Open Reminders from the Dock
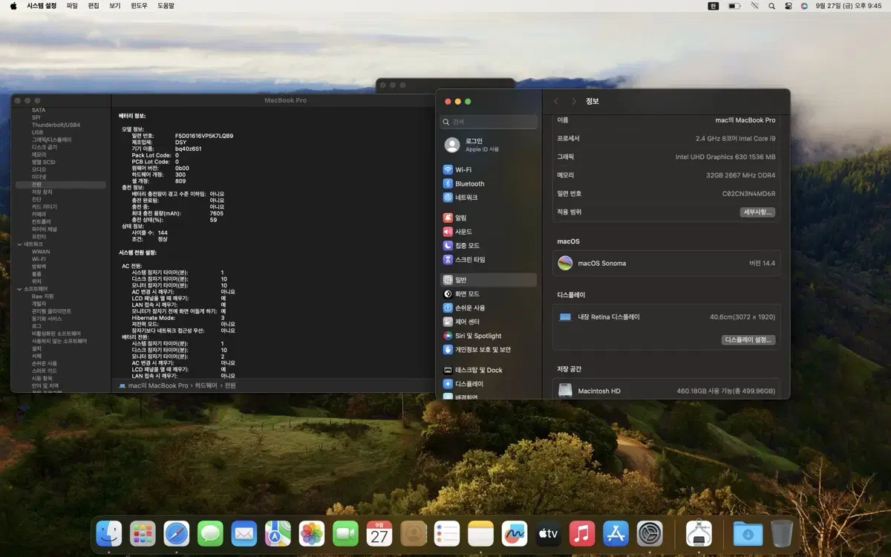The image size is (891, 557). 447,533
